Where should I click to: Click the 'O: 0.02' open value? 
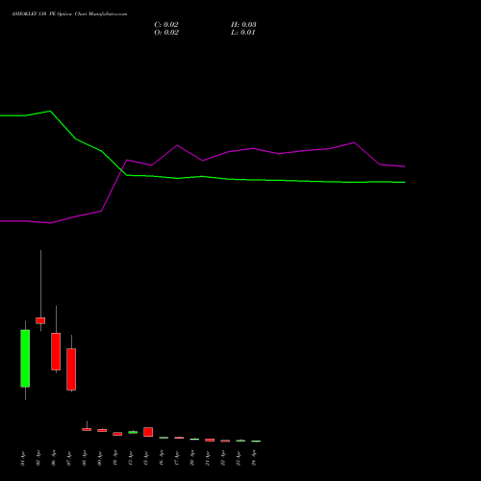click(x=166, y=33)
